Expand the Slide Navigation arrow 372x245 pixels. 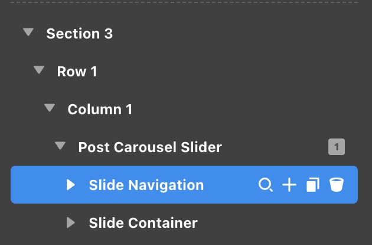point(71,185)
